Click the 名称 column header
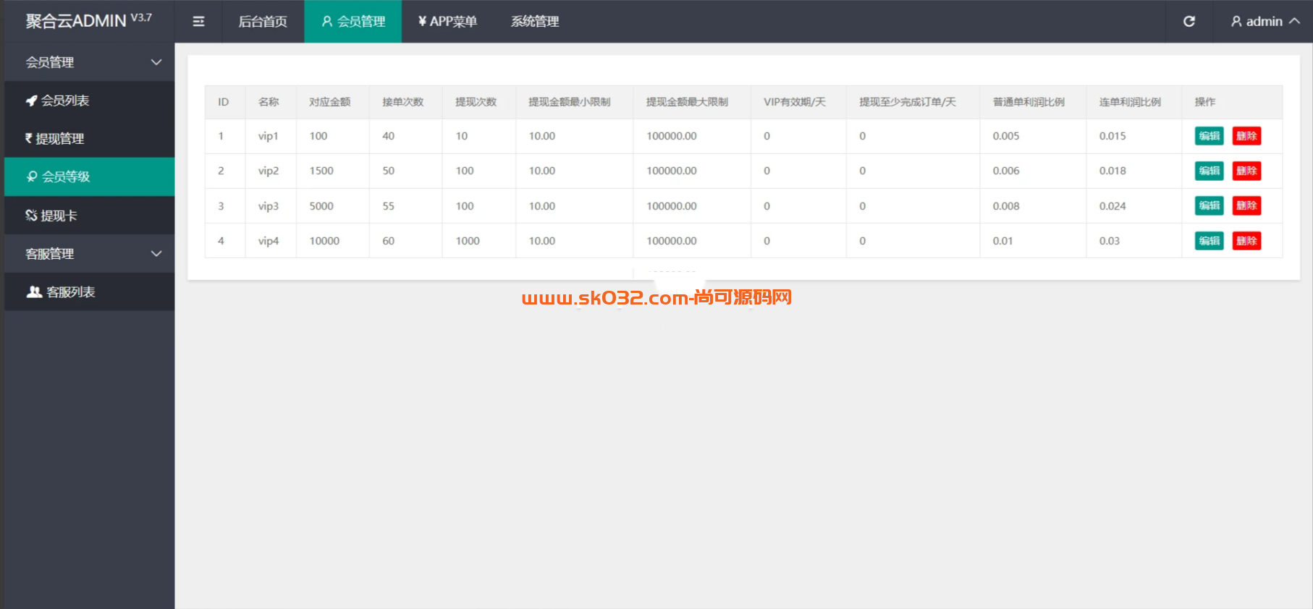The width and height of the screenshot is (1313, 609). pyautogui.click(x=270, y=102)
